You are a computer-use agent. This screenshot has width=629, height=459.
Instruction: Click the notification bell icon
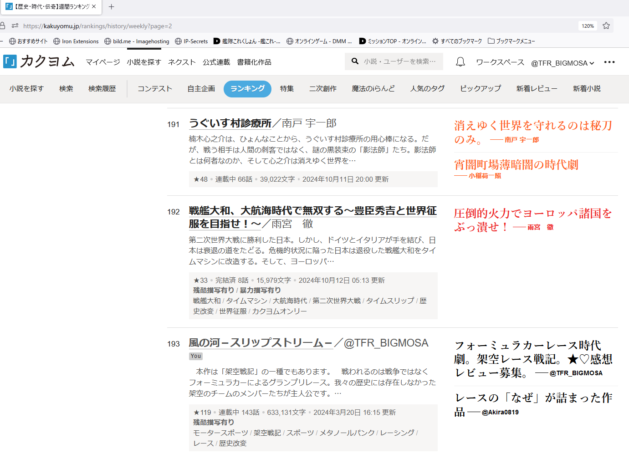pos(460,62)
